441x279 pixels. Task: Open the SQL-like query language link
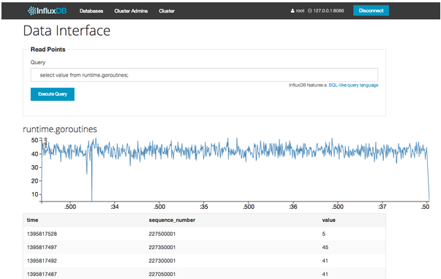[x=353, y=85]
